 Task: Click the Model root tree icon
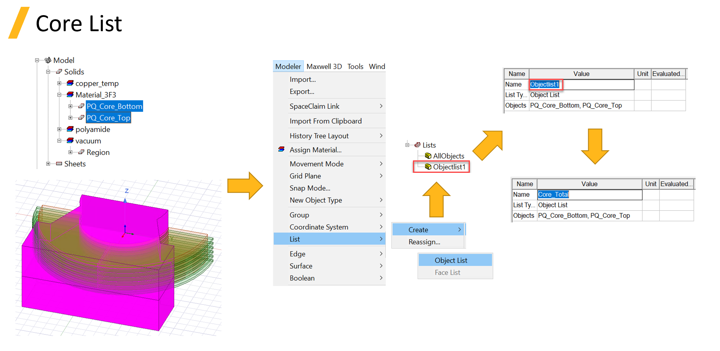pos(48,60)
